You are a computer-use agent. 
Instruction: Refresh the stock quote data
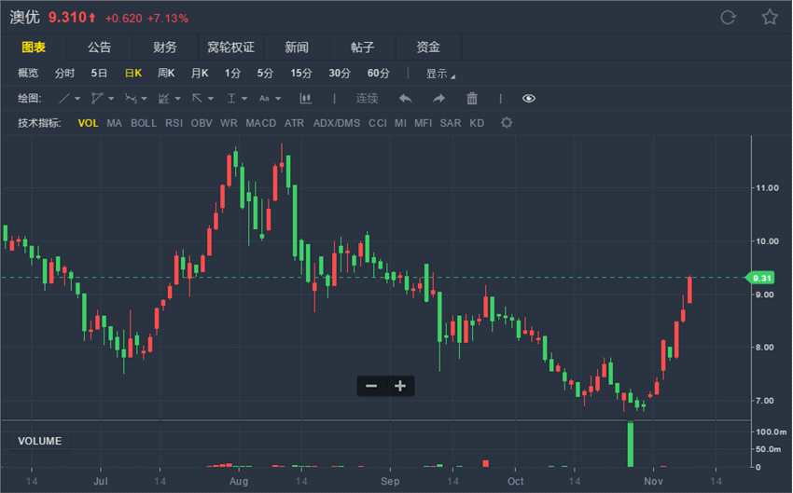[x=728, y=18]
